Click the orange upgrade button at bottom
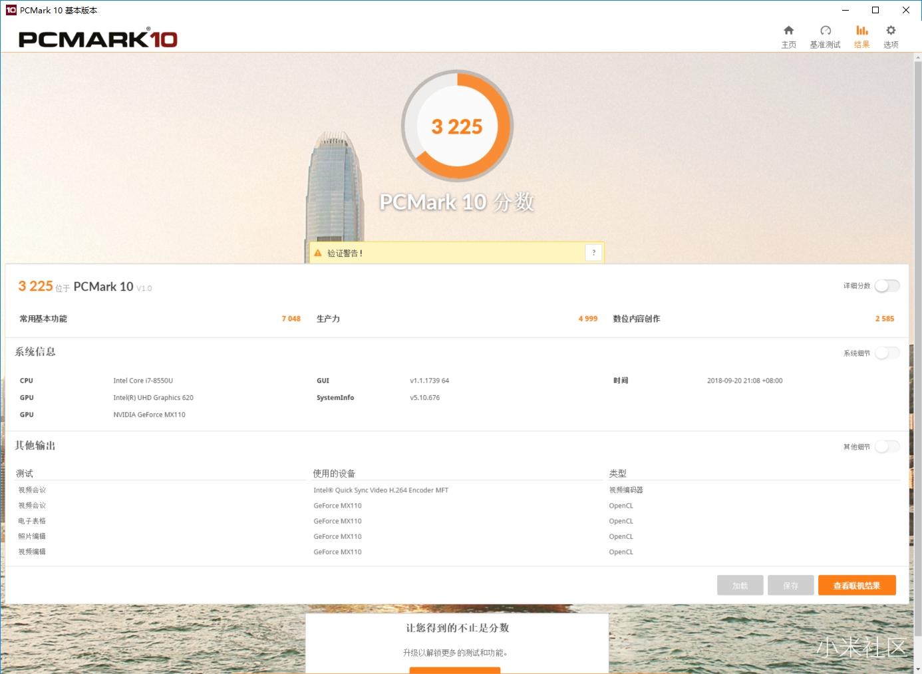Screen dimensions: 922x674 [455, 671]
